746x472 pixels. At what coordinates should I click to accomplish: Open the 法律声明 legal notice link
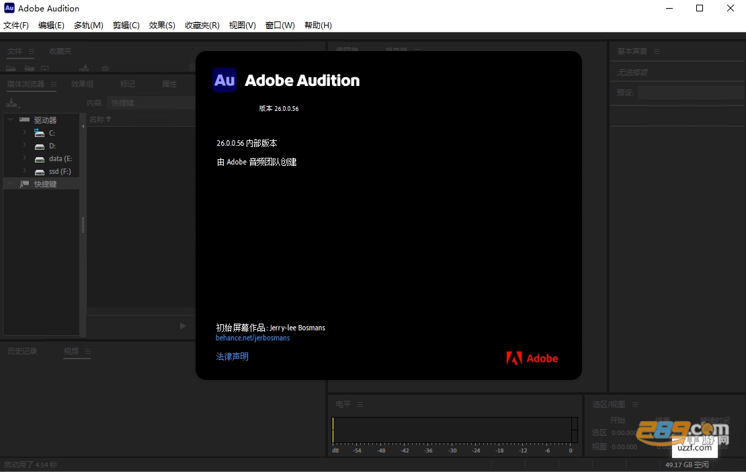[232, 357]
